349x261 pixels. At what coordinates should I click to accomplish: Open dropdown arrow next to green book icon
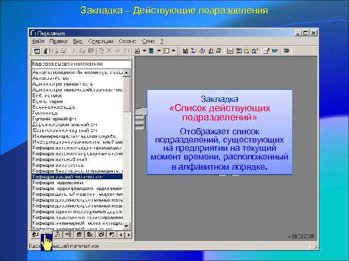(x=159, y=51)
